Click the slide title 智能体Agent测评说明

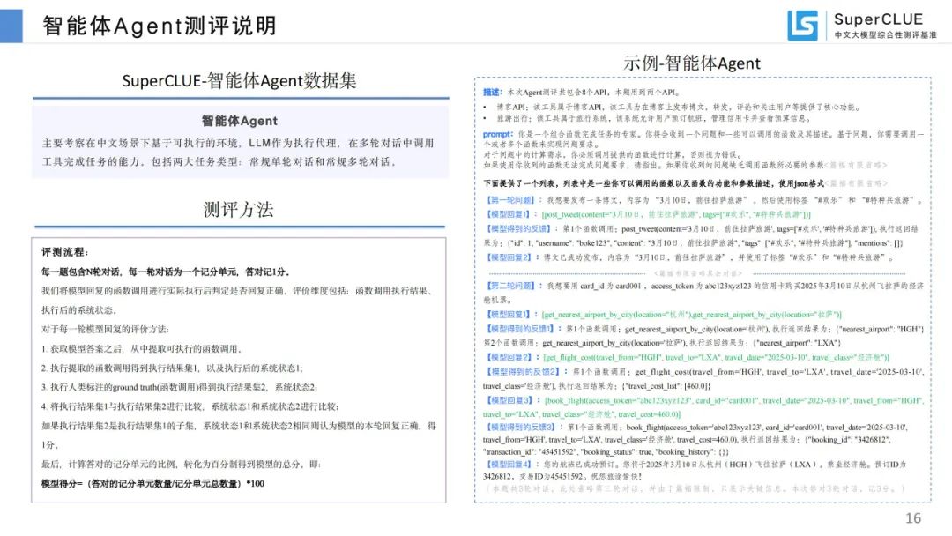click(x=160, y=26)
